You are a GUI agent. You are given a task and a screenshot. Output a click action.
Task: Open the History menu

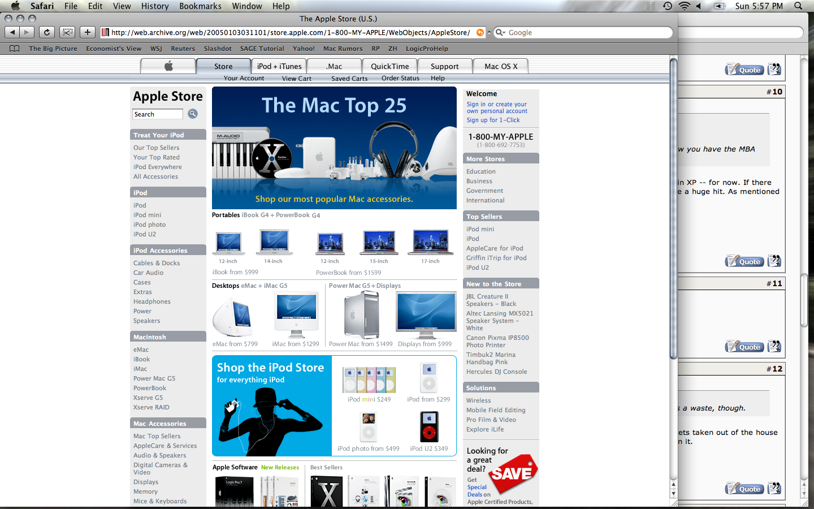155,6
